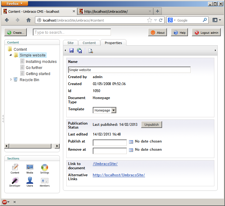Select the Content - Umbraco CMS browser tab
The width and height of the screenshot is (225, 206).
click(x=39, y=11)
